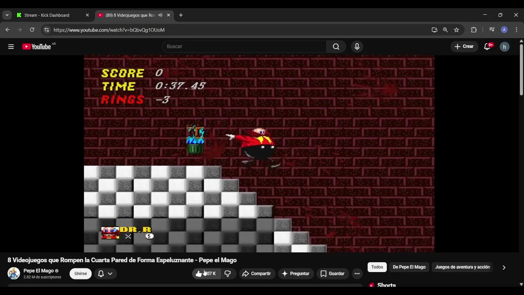The image size is (524, 295).
Task: Open the YouTube hamburger guide menu
Action: (11, 47)
